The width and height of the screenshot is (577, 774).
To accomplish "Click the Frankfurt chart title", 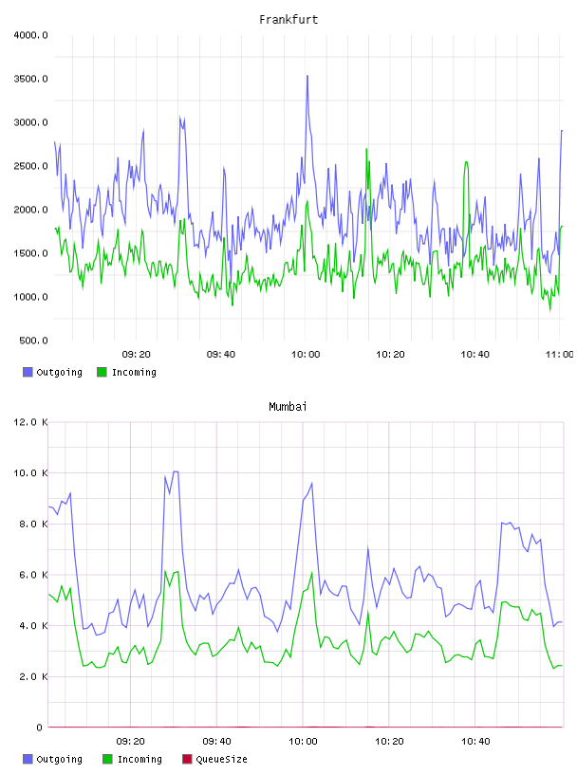I will pyautogui.click(x=288, y=19).
